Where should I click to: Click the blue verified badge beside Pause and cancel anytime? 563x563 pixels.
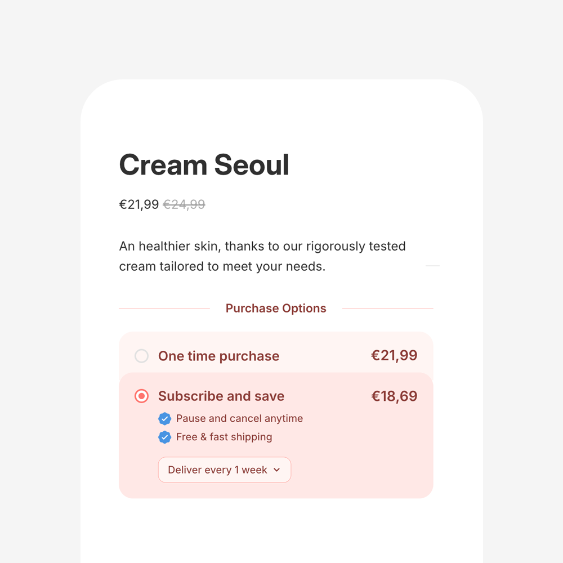tap(165, 418)
